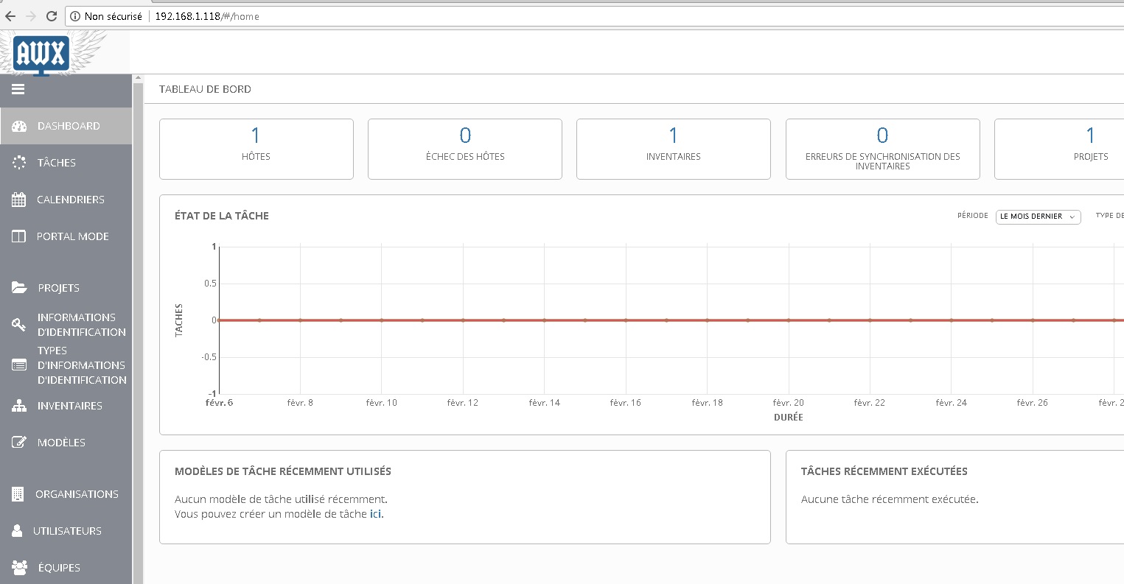Open the Équipes section
1124x584 pixels.
coord(59,567)
